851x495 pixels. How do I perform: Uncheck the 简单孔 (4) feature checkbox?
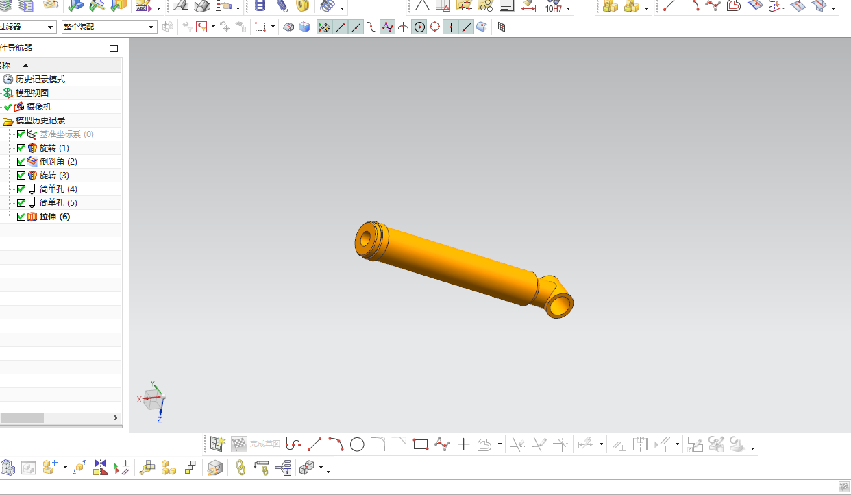21,189
